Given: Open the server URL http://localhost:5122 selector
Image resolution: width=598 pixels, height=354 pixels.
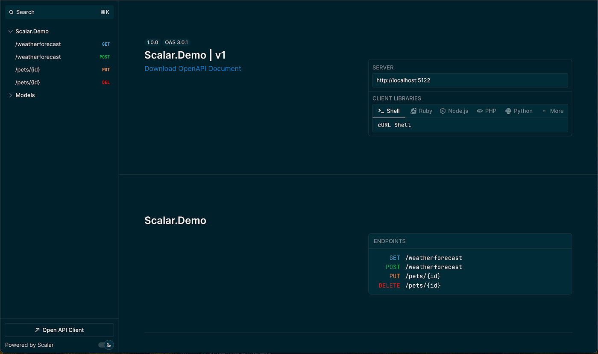Looking at the screenshot, I should coord(470,80).
